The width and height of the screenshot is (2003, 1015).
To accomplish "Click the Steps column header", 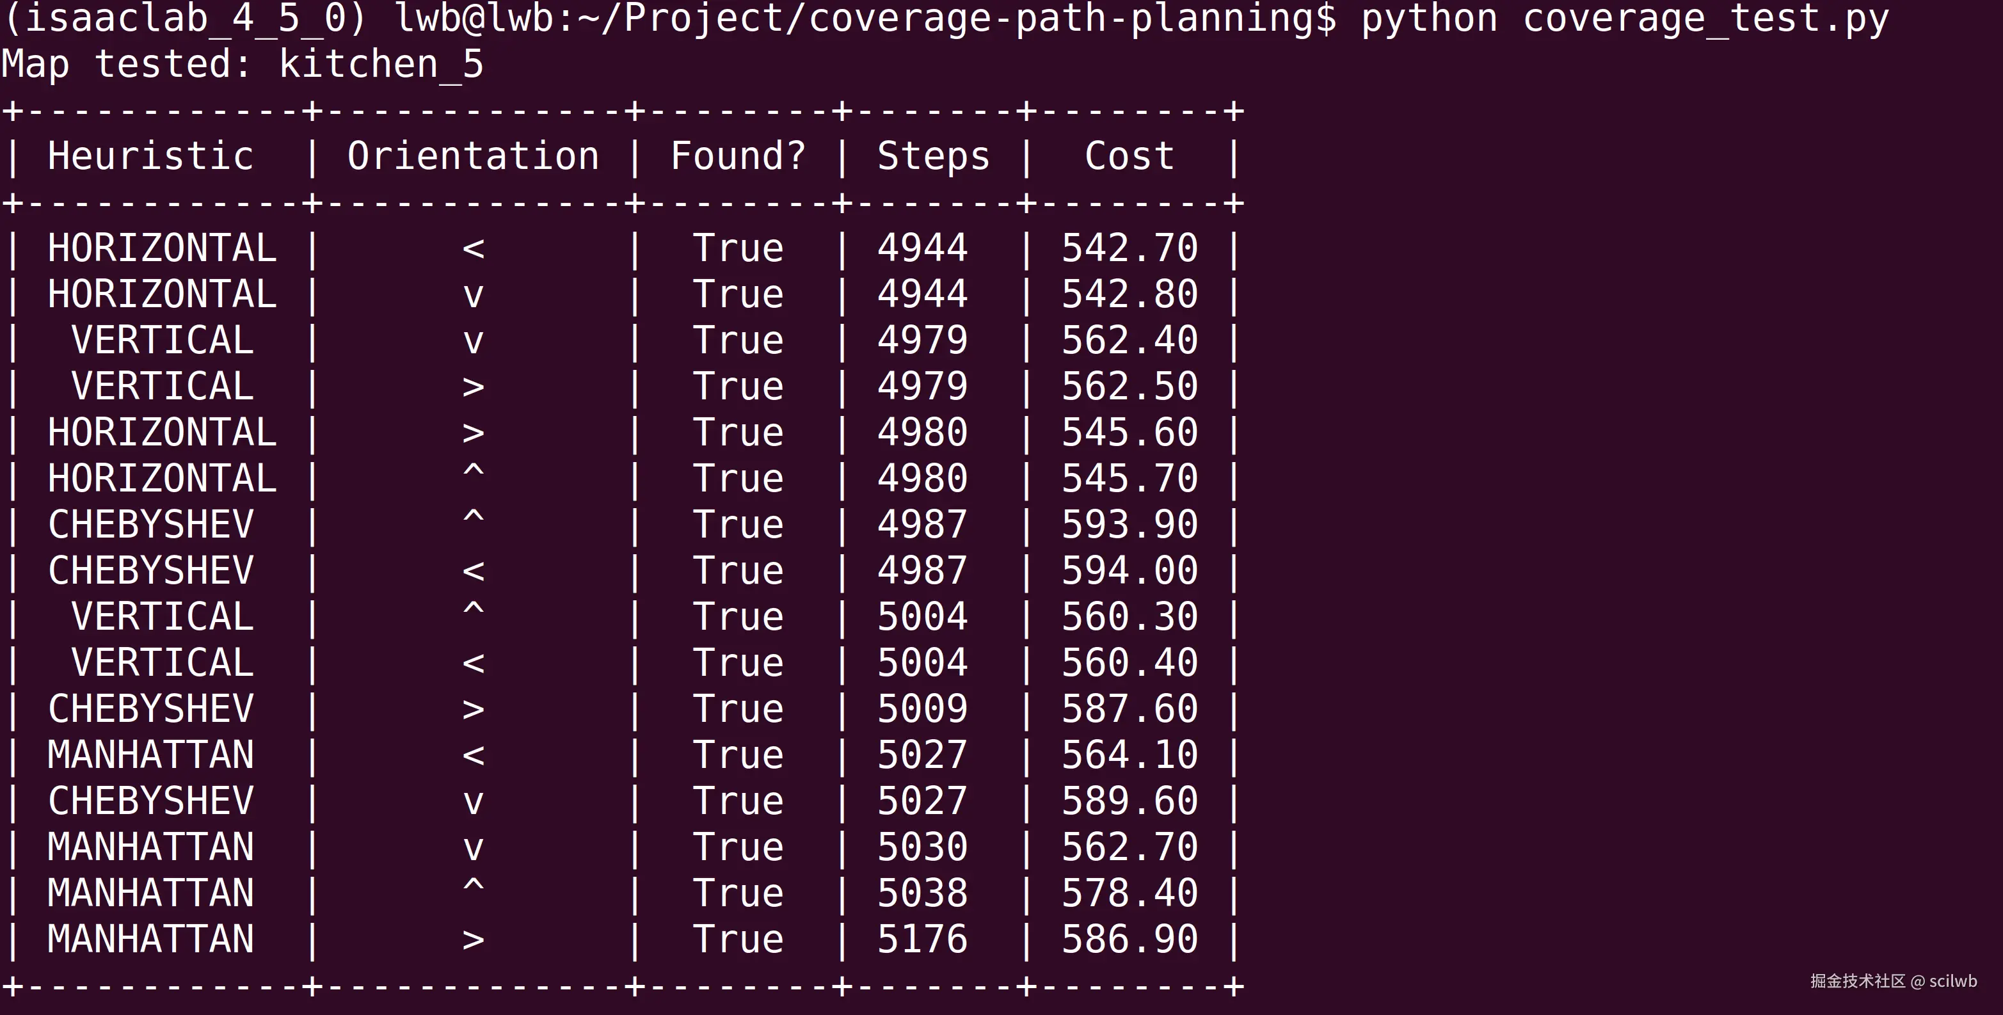I will 933,156.
